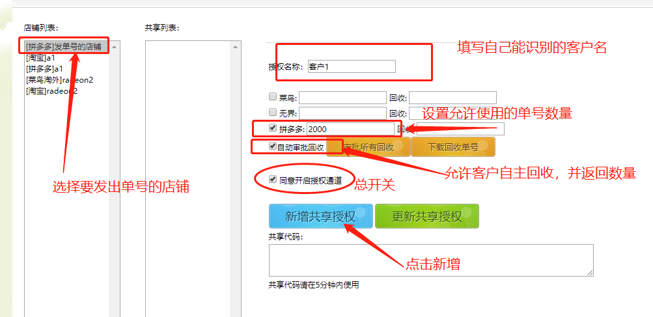The width and height of the screenshot is (653, 317).
Task: Click the green 更新共享授权 button
Action: click(427, 216)
